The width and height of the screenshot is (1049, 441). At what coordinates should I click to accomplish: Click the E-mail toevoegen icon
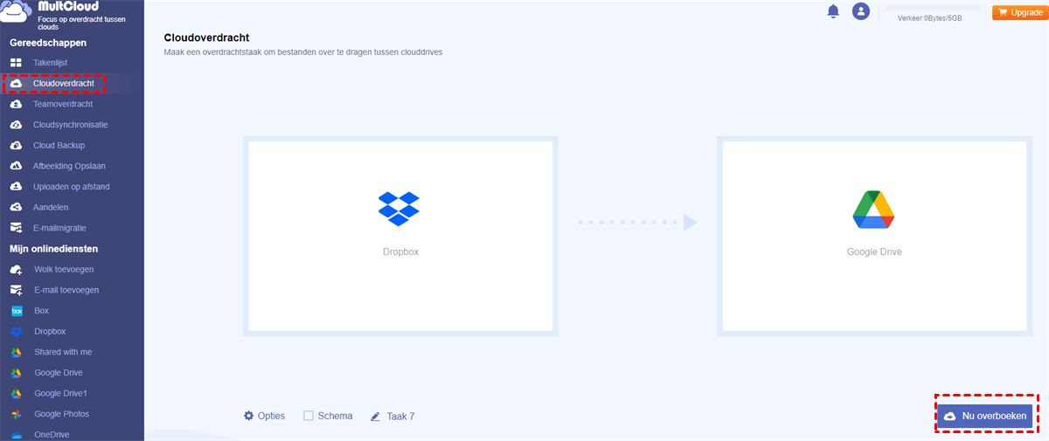click(16, 290)
